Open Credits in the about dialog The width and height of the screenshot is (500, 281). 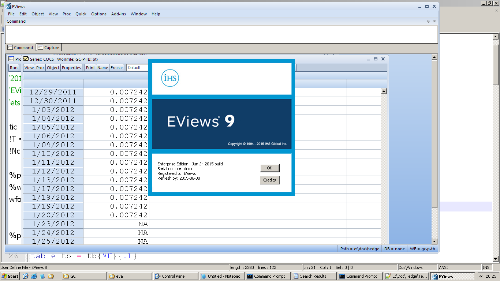pos(269,180)
